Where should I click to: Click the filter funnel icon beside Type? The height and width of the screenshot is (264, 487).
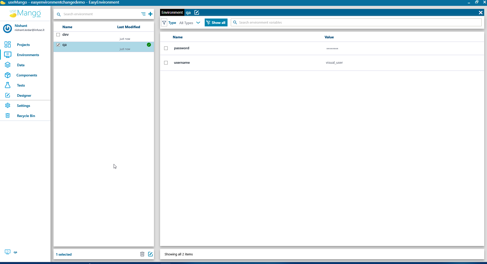[164, 23]
